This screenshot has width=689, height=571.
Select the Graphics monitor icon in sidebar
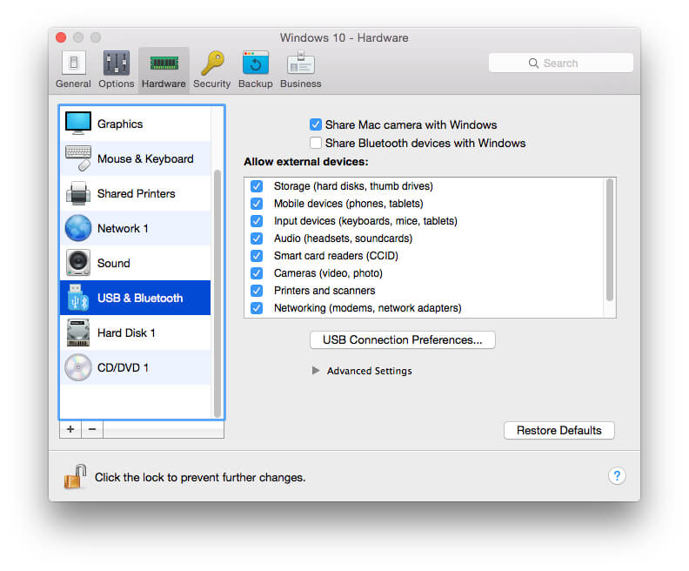pos(78,124)
